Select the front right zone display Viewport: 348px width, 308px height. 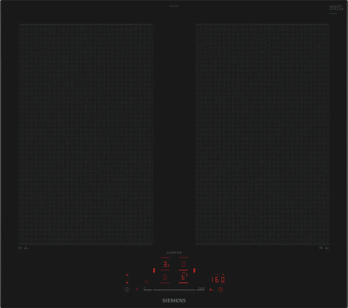point(183,277)
